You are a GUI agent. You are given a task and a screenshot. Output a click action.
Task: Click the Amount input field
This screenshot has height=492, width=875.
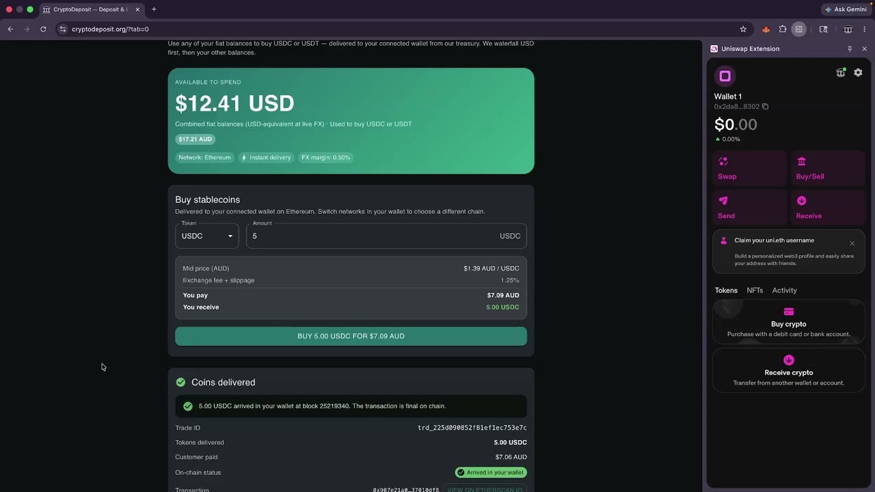(x=386, y=236)
